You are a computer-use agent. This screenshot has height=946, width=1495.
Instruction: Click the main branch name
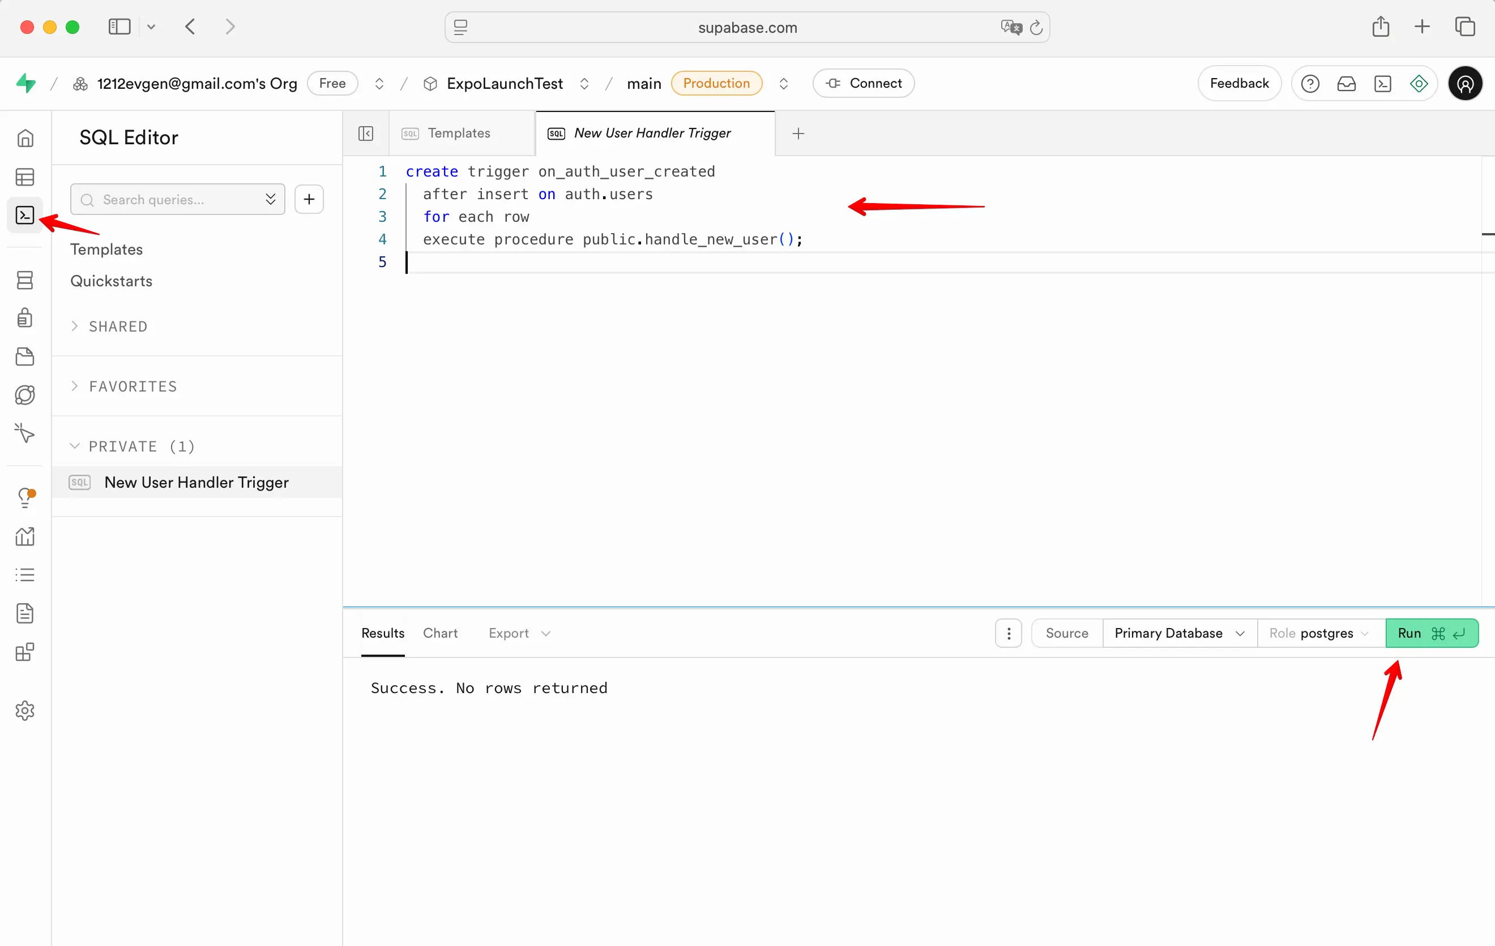pos(644,83)
